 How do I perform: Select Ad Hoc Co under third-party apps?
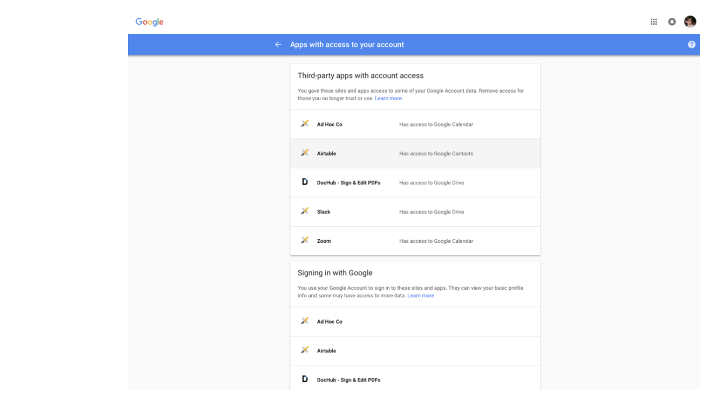tap(415, 124)
